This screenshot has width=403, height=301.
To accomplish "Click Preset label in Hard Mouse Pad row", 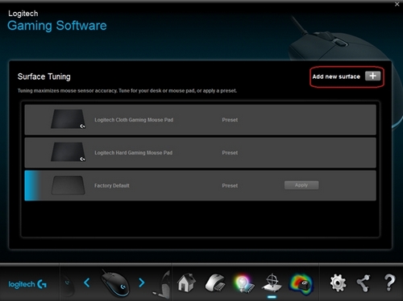I will coord(230,153).
